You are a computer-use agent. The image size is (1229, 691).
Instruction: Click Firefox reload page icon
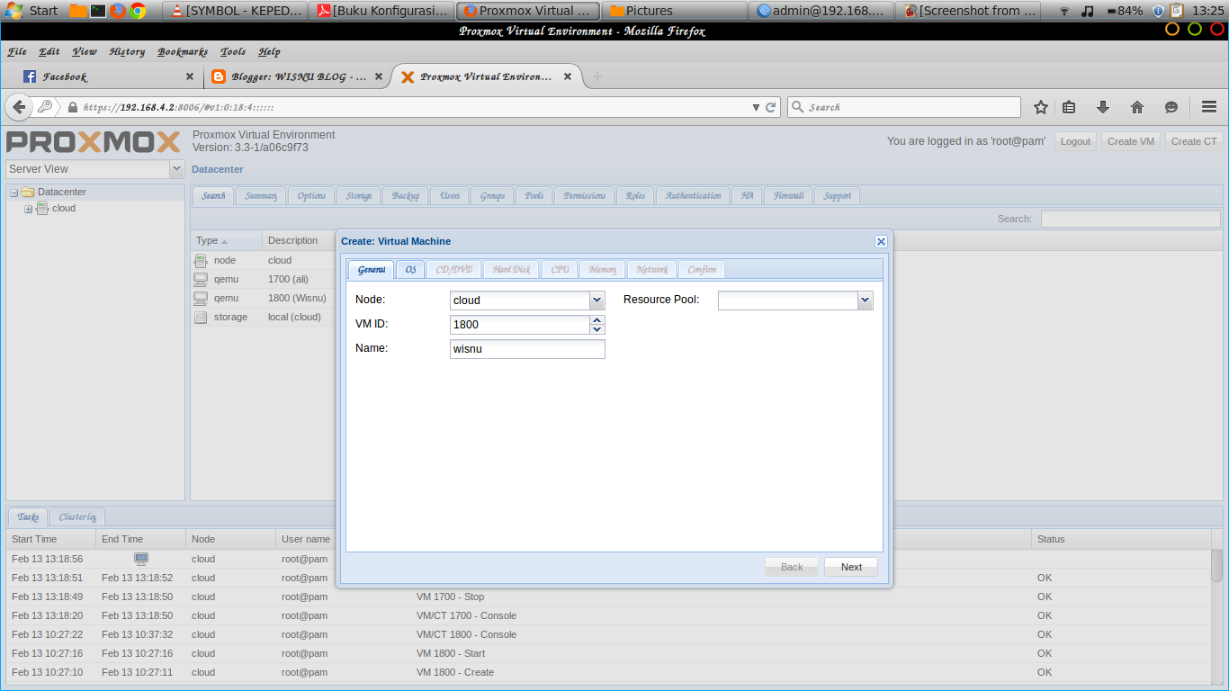click(x=771, y=107)
